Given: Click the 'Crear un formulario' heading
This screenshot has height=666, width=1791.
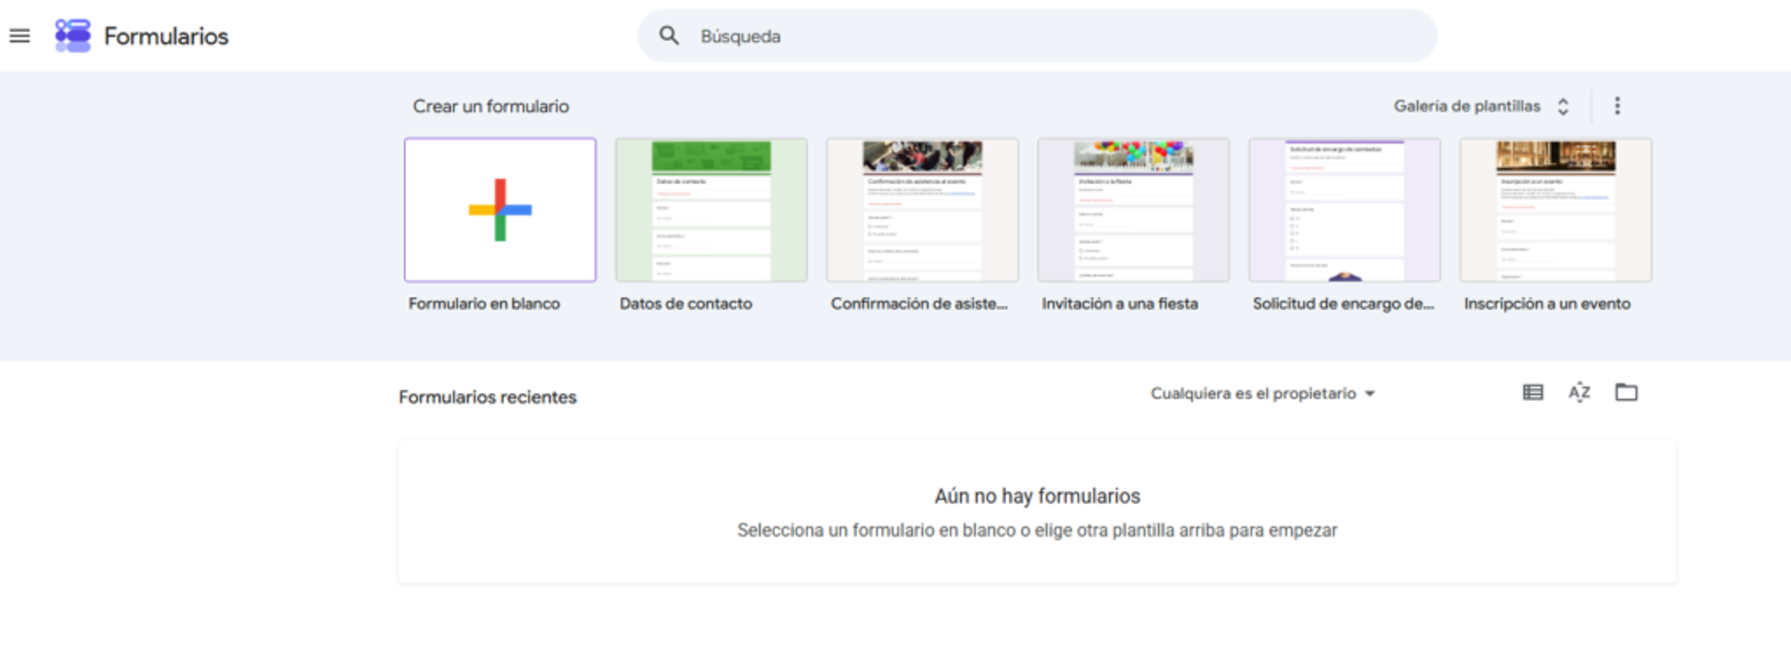Looking at the screenshot, I should click(x=491, y=106).
